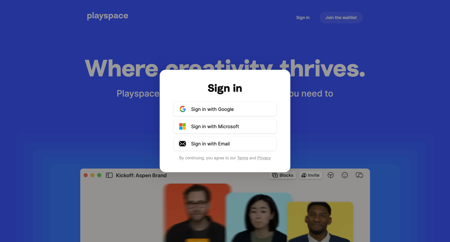Open the Privacy link
This screenshot has width=450, height=242.
[264, 158]
